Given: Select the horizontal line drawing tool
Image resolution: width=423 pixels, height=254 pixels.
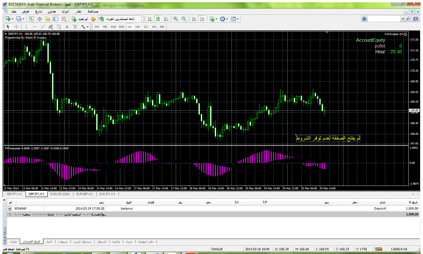Looking at the screenshot, I should 34,27.
